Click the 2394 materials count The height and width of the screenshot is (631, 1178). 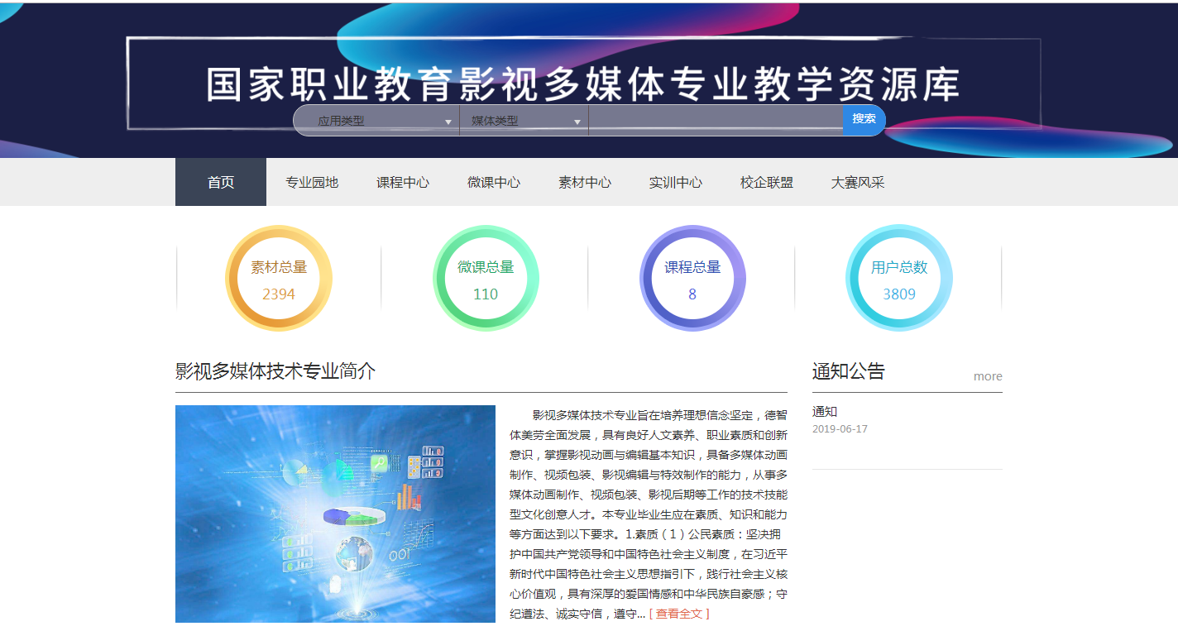(x=279, y=294)
